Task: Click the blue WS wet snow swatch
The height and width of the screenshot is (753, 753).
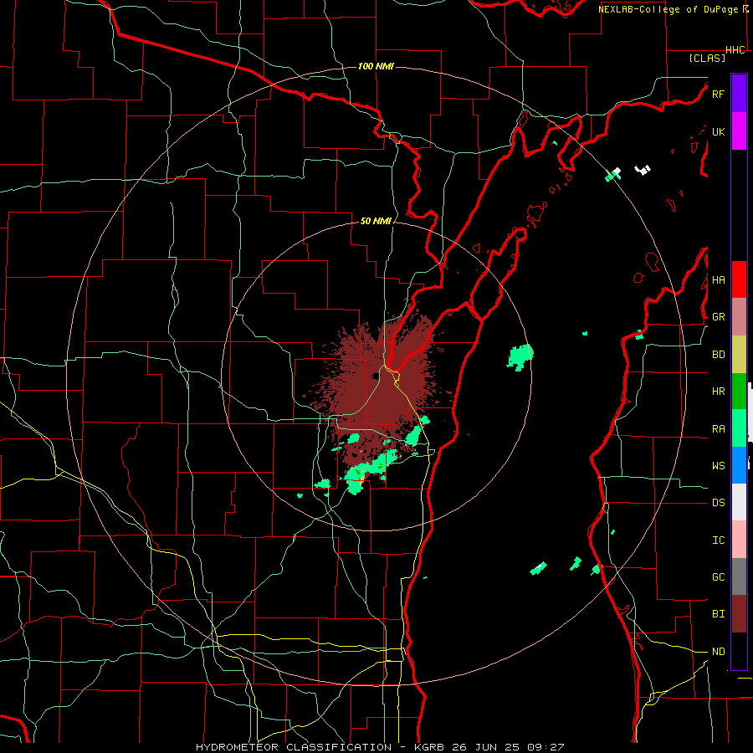Action: (x=739, y=465)
